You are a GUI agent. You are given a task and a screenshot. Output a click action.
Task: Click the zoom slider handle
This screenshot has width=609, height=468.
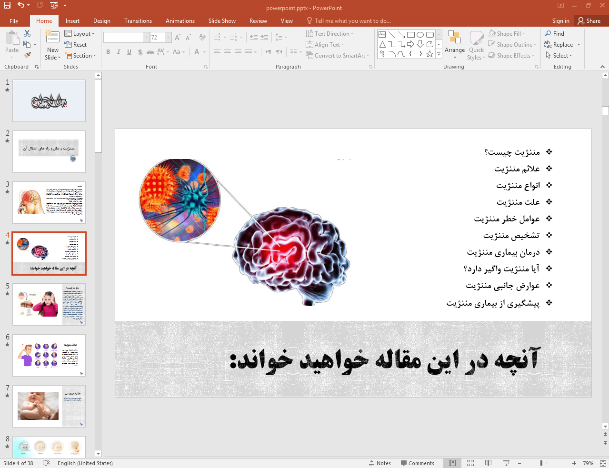coord(541,463)
